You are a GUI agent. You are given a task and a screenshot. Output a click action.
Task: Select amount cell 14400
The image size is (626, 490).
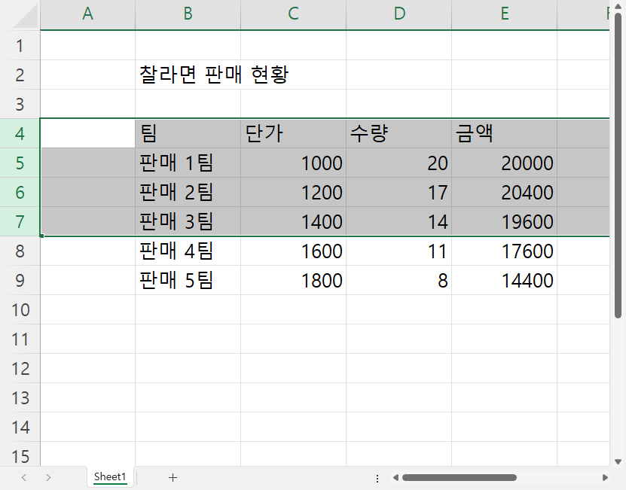504,280
